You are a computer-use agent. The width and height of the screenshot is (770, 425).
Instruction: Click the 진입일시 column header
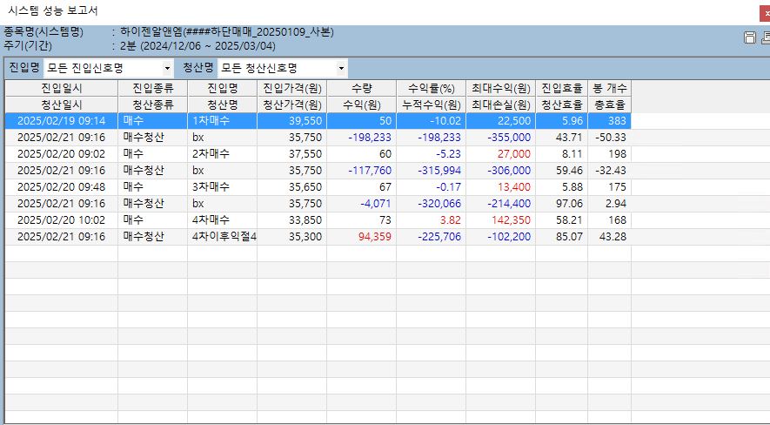point(61,89)
